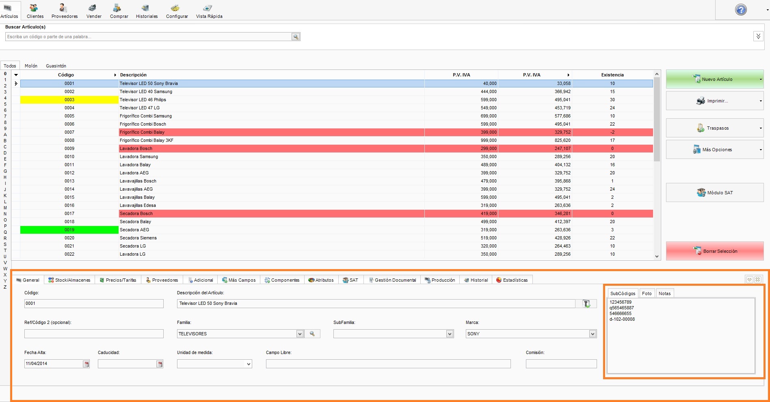This screenshot has width=770, height=402.
Task: Open the Estadísticas tab
Action: (512, 280)
